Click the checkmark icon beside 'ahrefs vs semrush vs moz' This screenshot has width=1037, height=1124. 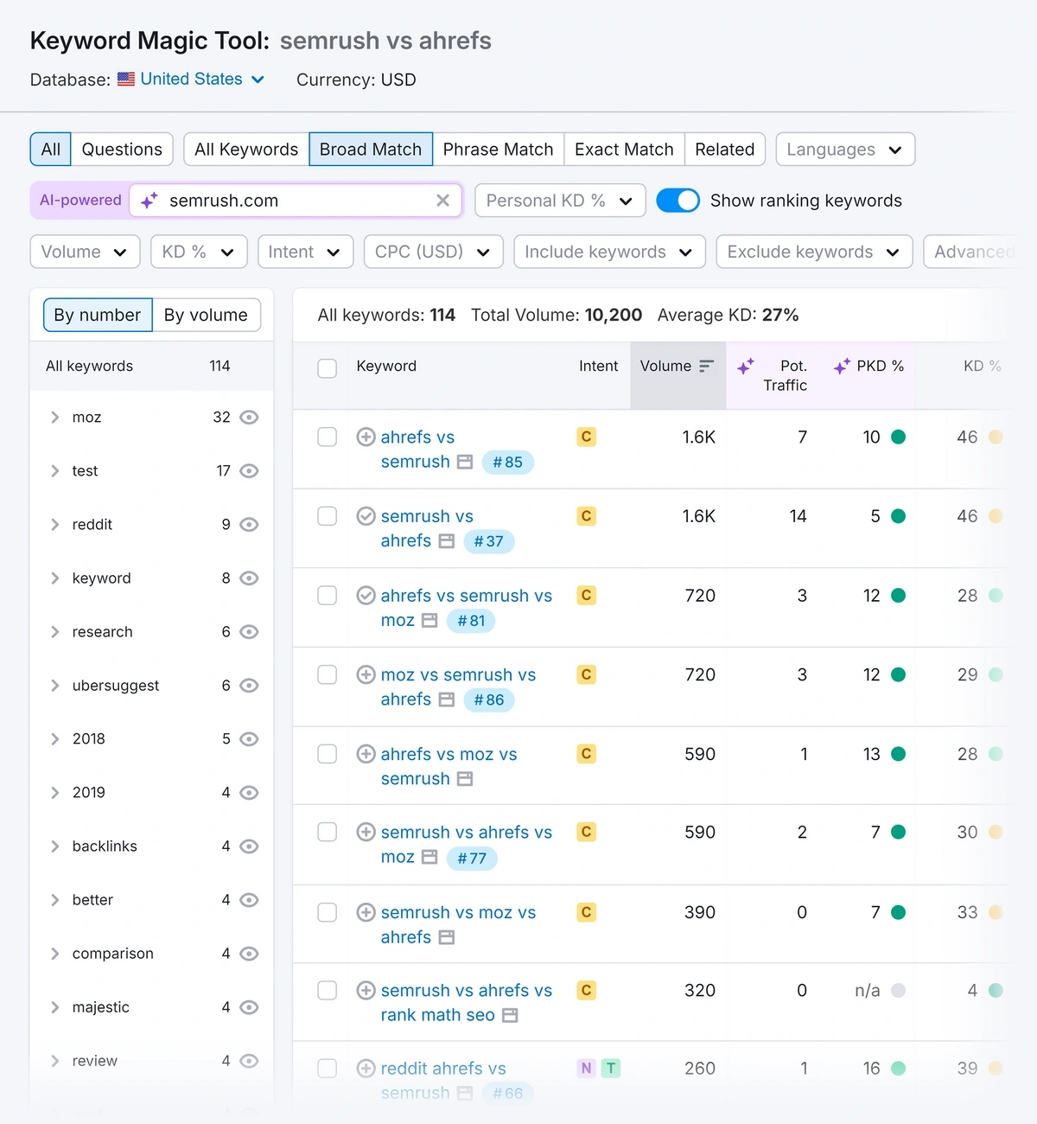pos(366,595)
